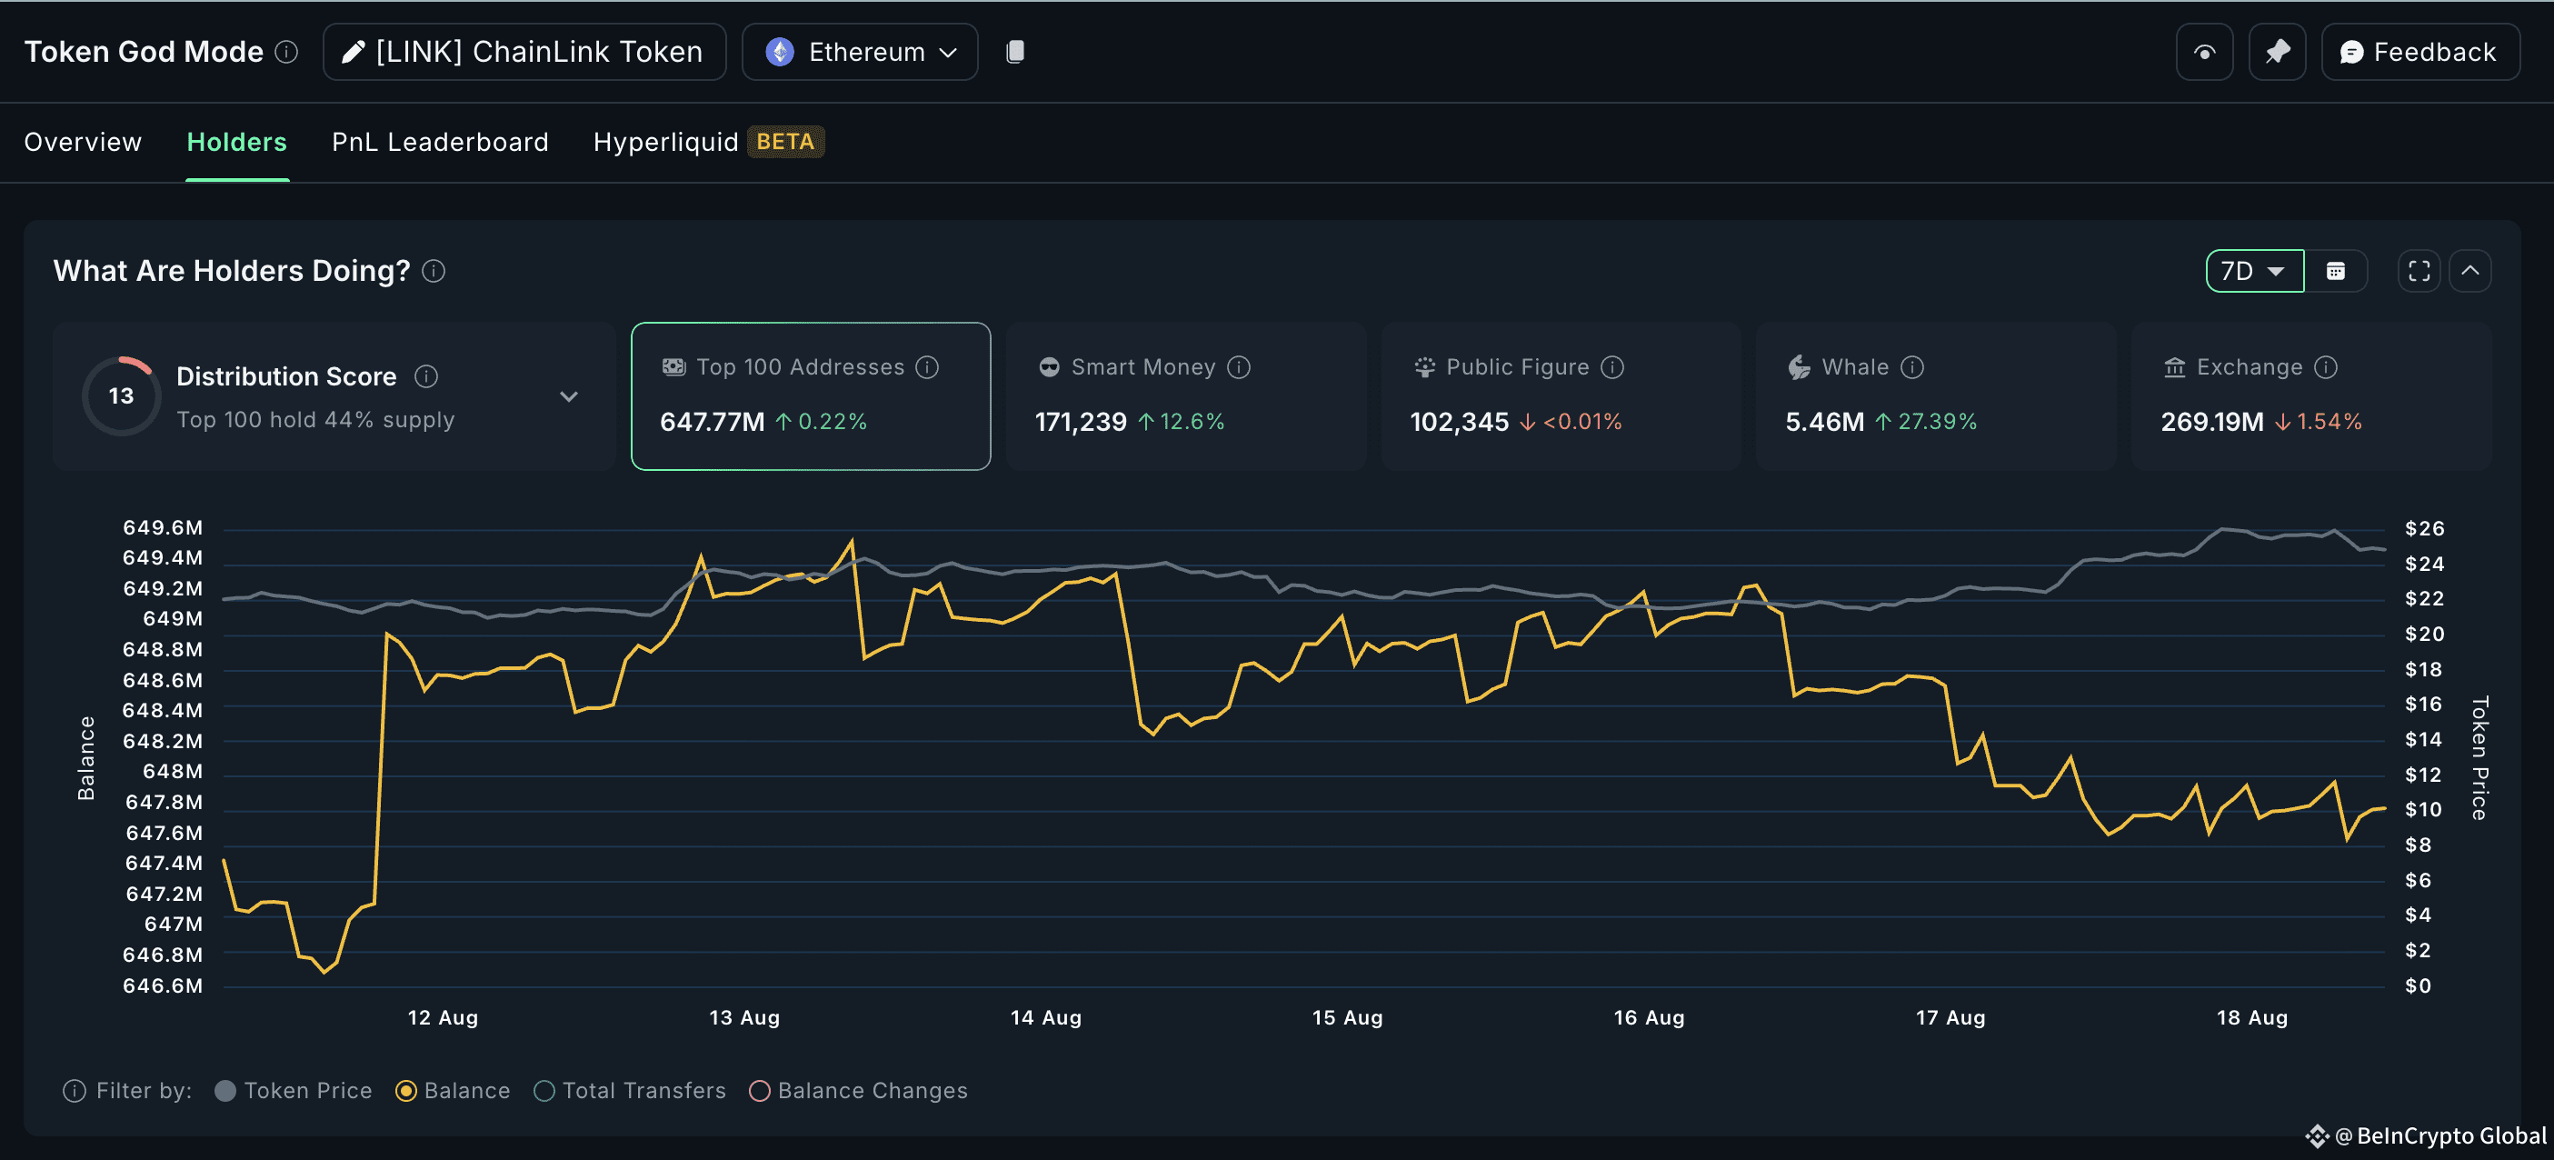Open the 7D time range dropdown
Image resolution: width=2554 pixels, height=1160 pixels.
pos(2253,271)
